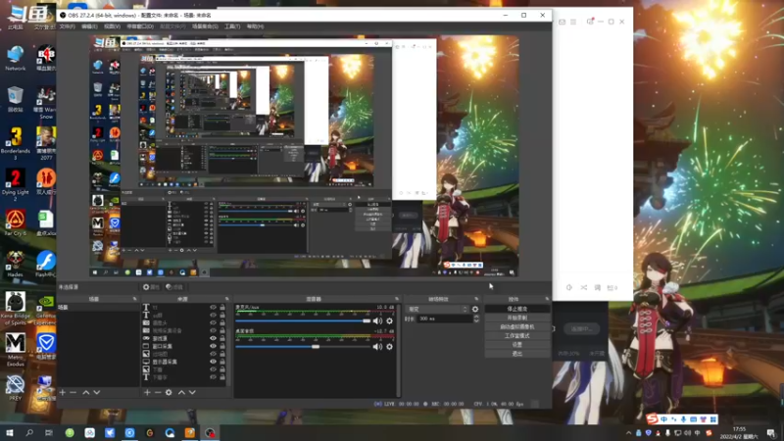Click the 启动虚拟摄像机 button
Image resolution: width=784 pixels, height=441 pixels.
(x=517, y=327)
